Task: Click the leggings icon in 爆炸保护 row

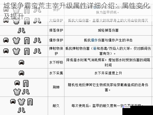Action: tap(27, 41)
